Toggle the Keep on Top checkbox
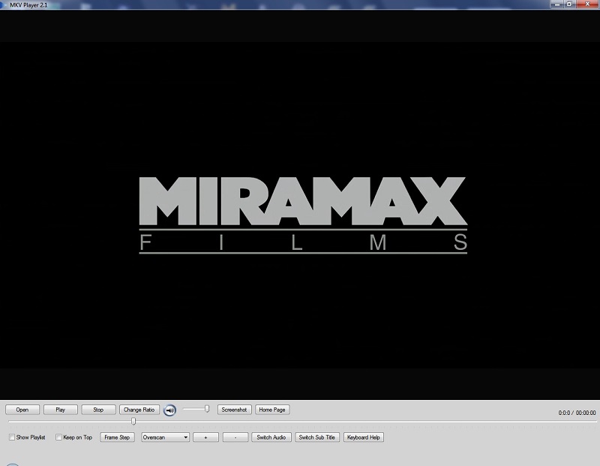The image size is (600, 466). (58, 437)
